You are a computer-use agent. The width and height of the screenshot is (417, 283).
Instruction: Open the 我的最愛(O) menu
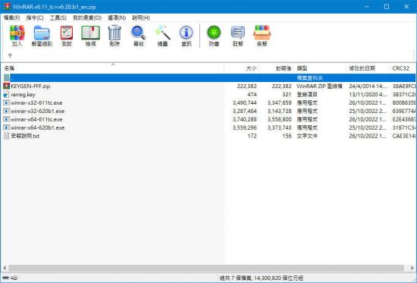(87, 18)
